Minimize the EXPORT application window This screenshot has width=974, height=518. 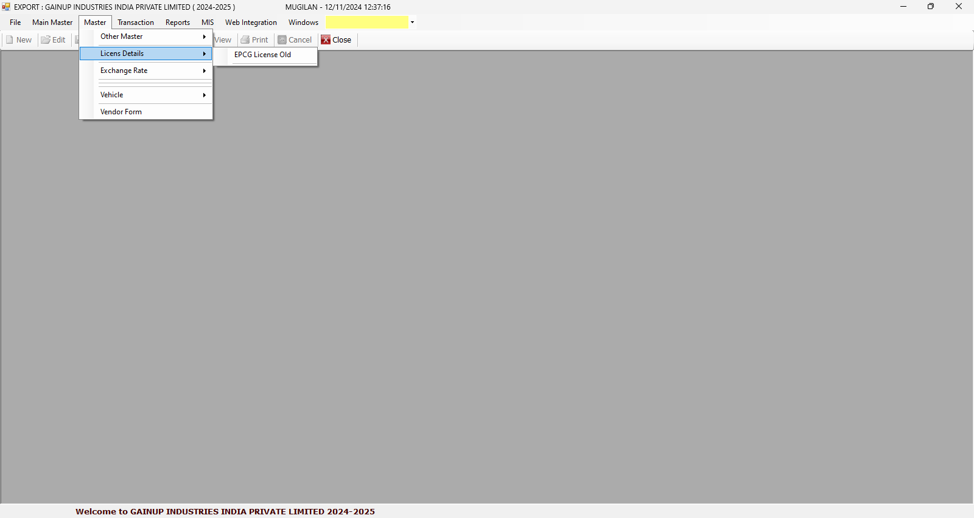pyautogui.click(x=903, y=7)
